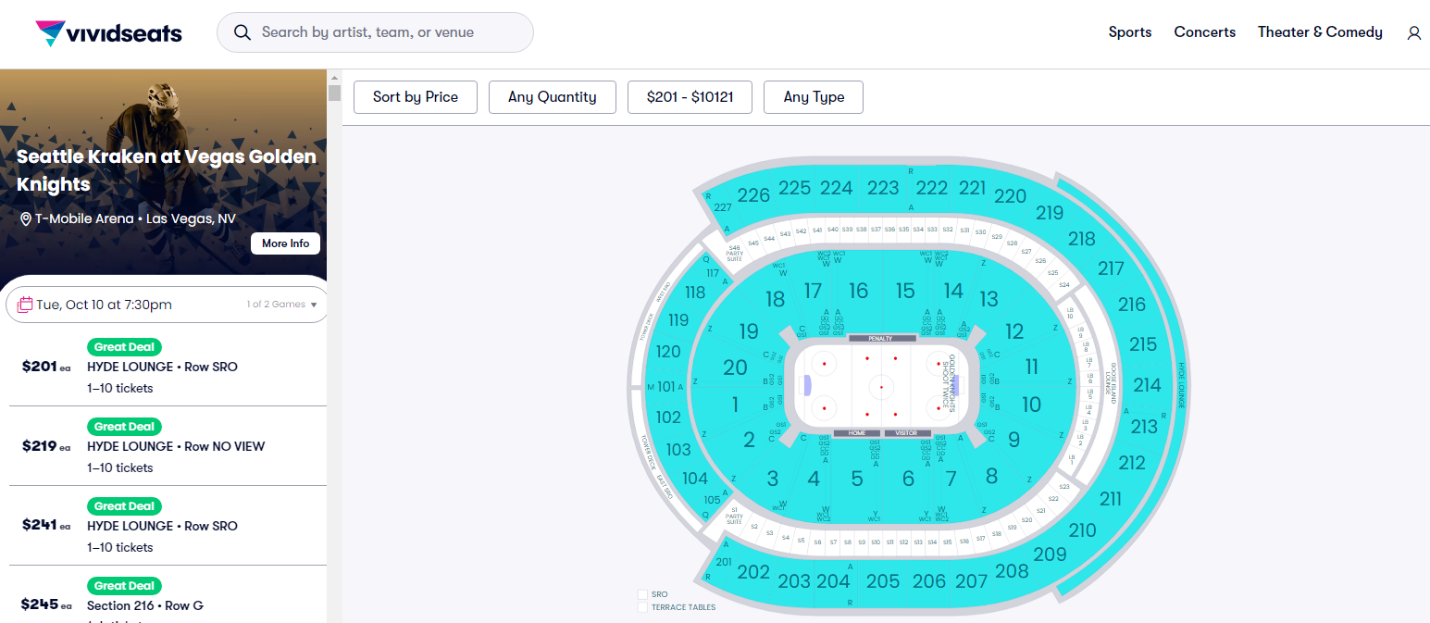Toggle the SRO legend checkbox
This screenshot has height=623, width=1430.
642,594
